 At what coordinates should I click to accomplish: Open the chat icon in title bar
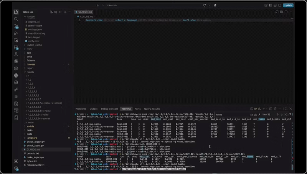pyautogui.click(x=205, y=5)
